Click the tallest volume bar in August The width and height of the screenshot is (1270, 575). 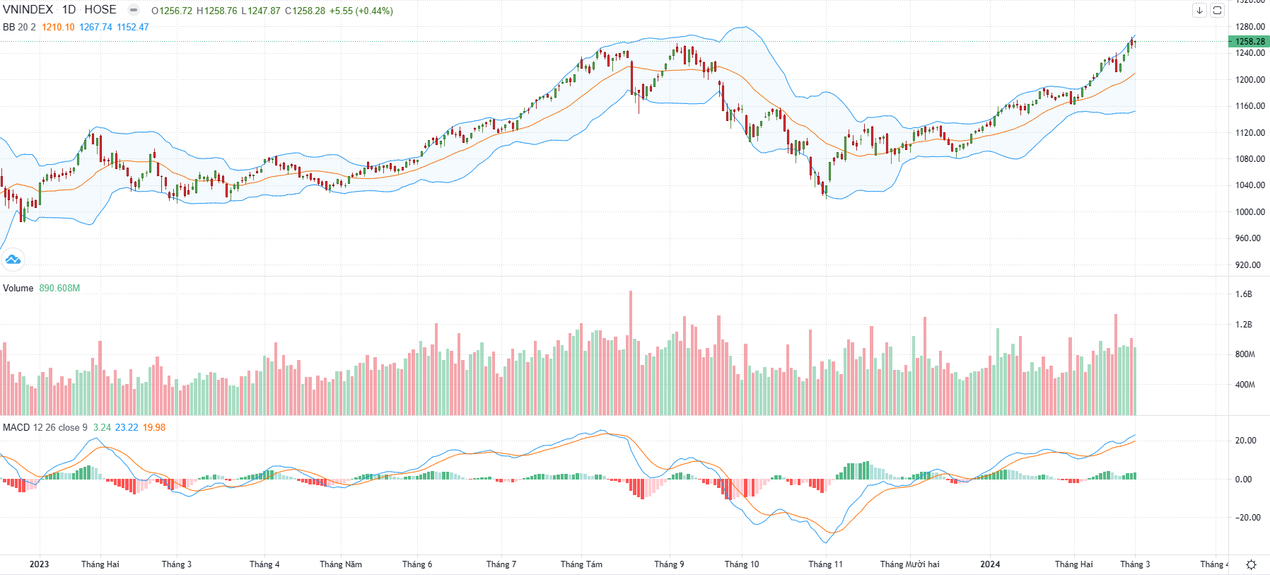631,353
